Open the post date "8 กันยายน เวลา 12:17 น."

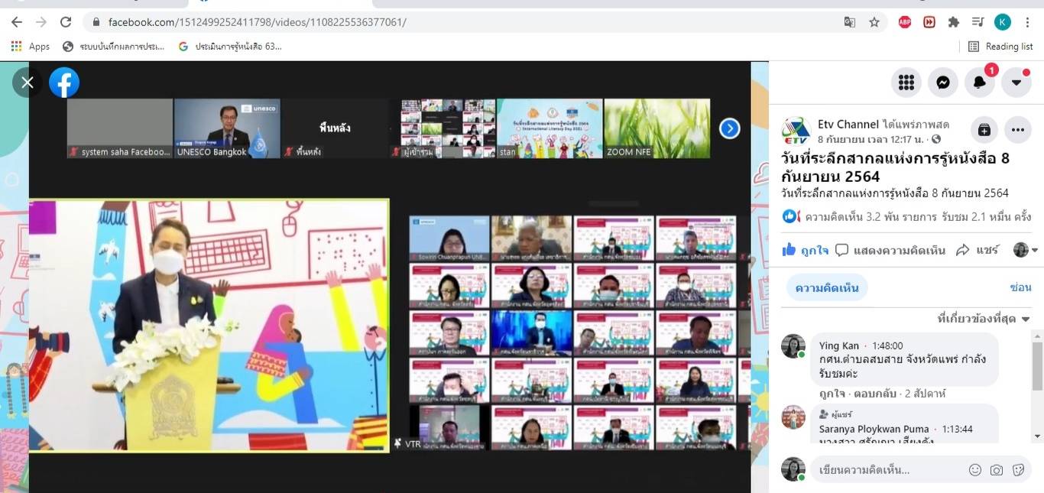tap(872, 139)
